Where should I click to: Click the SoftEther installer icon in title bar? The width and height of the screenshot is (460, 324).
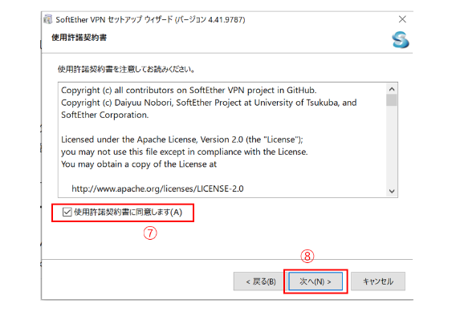(48, 19)
